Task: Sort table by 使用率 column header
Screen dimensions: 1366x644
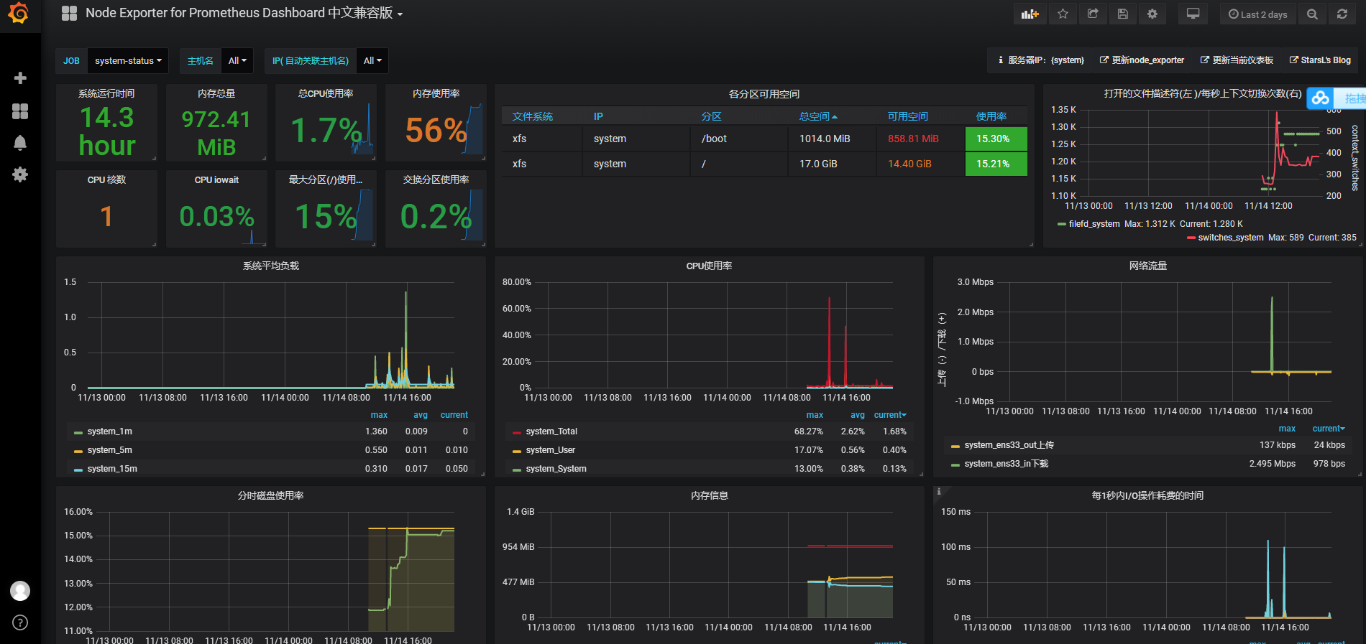Action: 991,116
